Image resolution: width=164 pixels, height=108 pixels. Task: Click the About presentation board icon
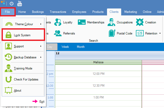pyautogui.click(x=9, y=91)
